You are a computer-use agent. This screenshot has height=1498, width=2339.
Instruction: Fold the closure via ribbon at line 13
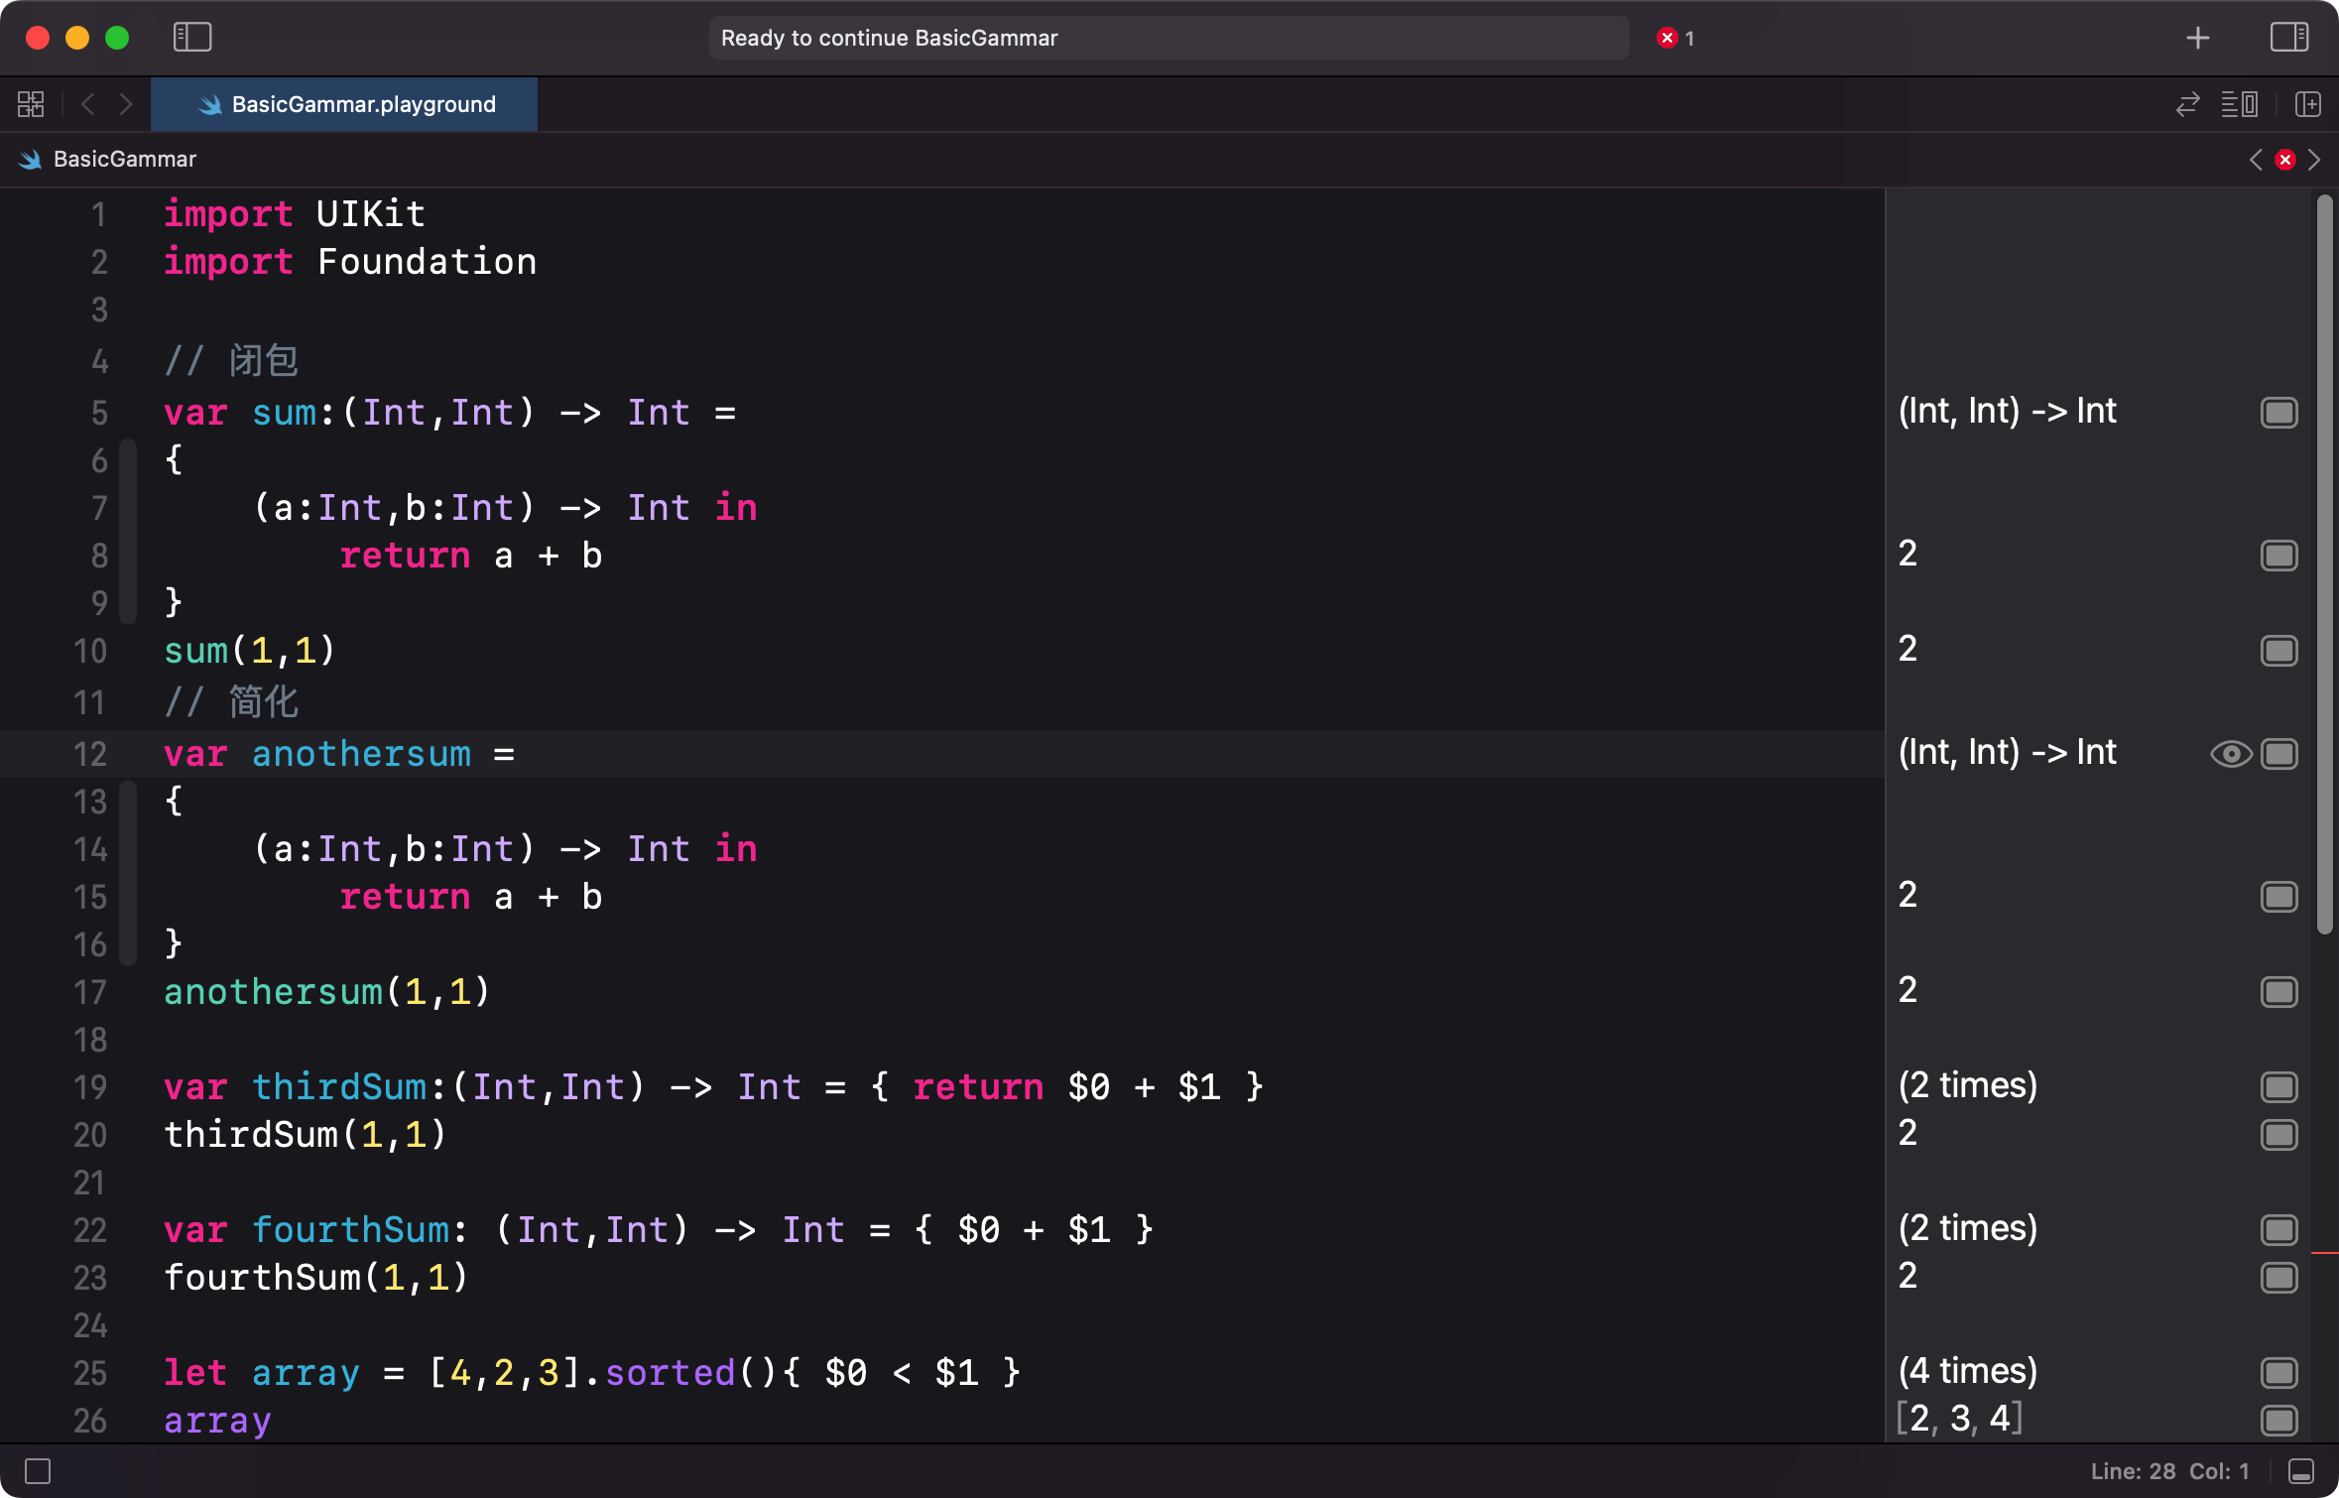(x=128, y=873)
